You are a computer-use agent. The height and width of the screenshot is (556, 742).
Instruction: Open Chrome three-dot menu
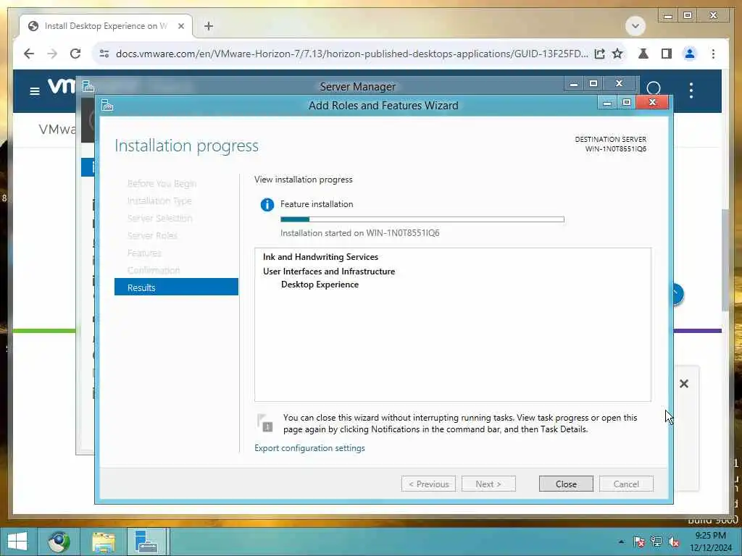[x=713, y=54]
